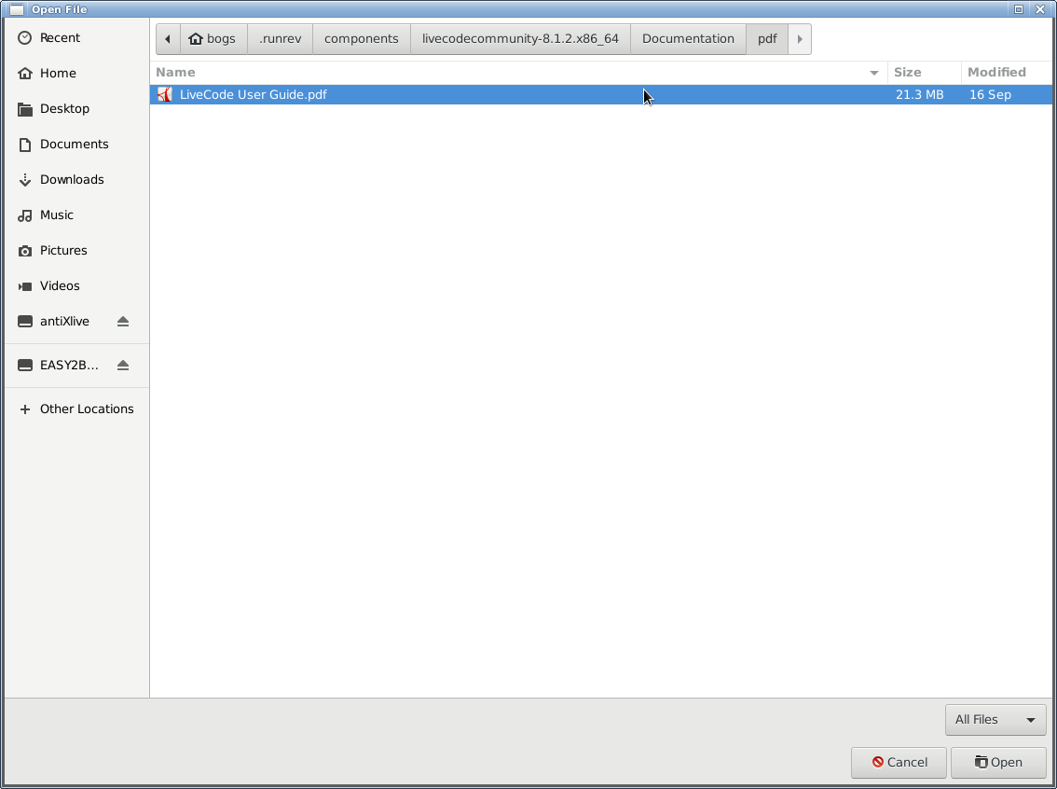Click the 21.3 MB size cell
Image resolution: width=1057 pixels, height=789 pixels.
(919, 94)
